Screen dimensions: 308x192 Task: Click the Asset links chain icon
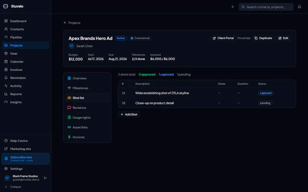[69, 127]
